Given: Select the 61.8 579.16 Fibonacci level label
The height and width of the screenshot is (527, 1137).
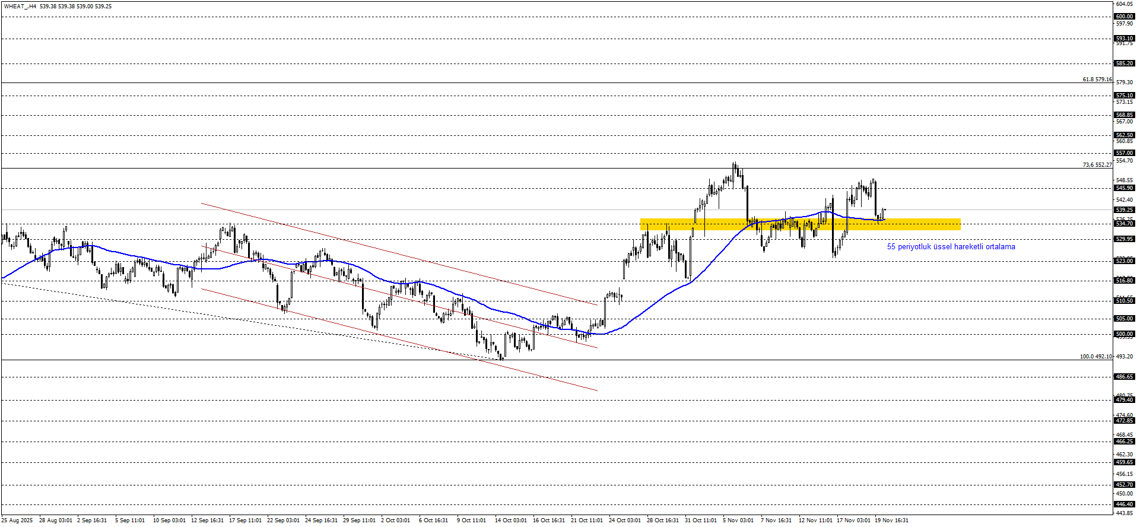Looking at the screenshot, I should (x=1097, y=80).
